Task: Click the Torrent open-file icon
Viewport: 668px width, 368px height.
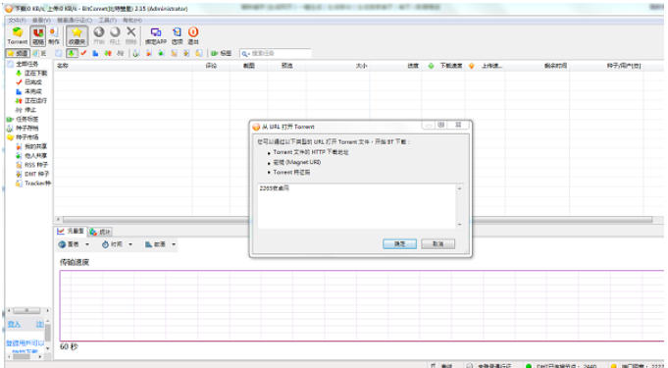Action: [17, 36]
